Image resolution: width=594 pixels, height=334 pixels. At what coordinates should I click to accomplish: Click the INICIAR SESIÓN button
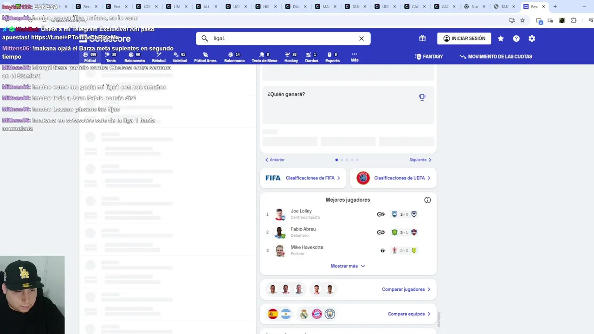[464, 39]
